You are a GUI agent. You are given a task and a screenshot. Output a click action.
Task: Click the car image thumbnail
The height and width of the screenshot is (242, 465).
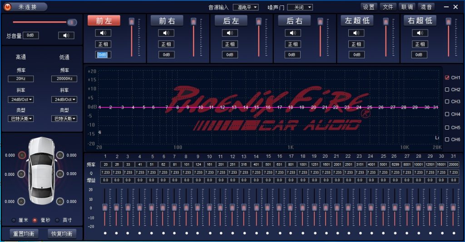[x=41, y=171]
